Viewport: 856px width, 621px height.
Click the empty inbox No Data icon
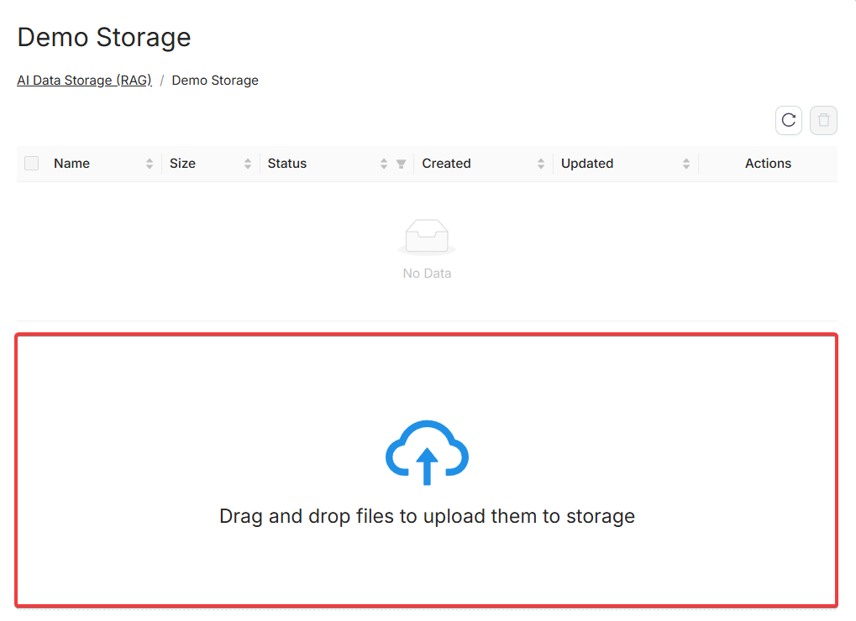(427, 237)
